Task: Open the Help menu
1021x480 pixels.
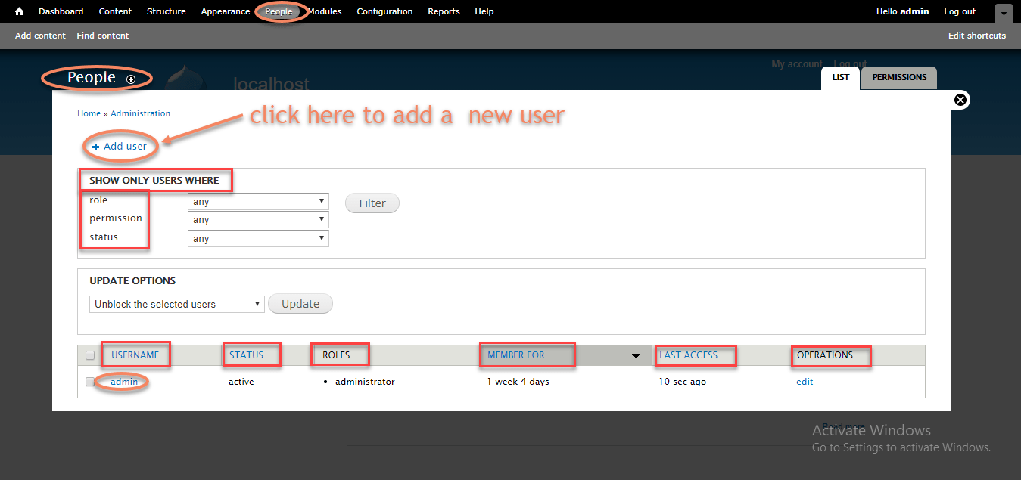Action: click(484, 11)
